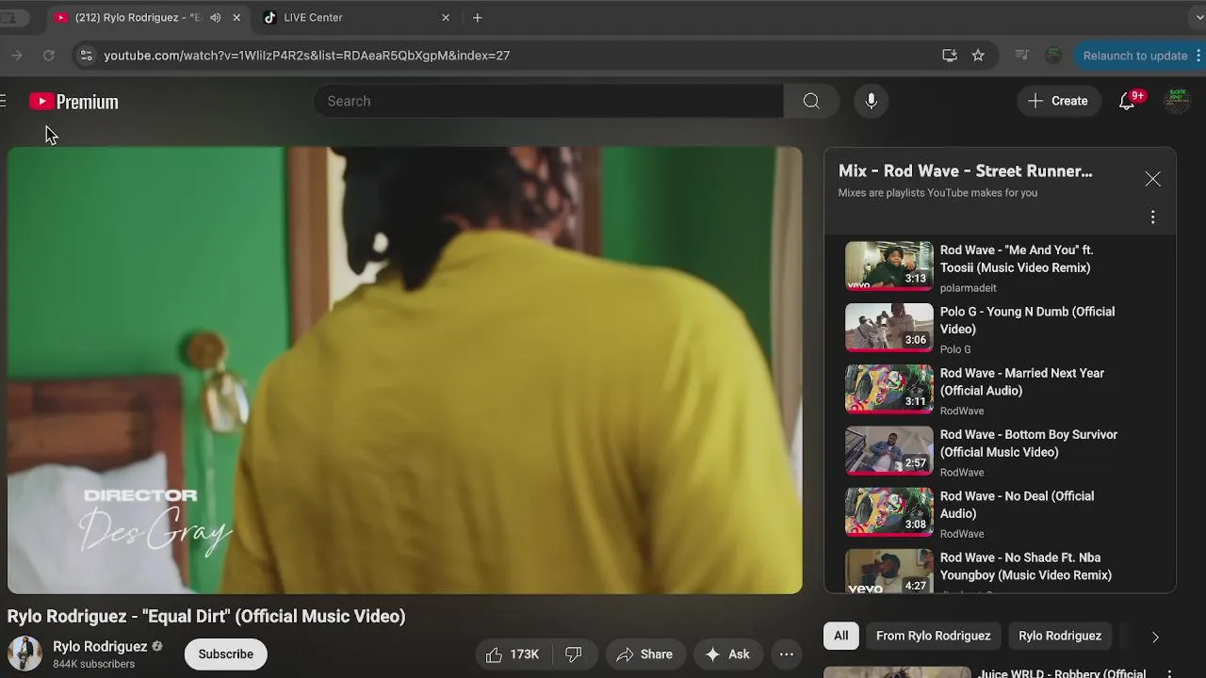Play Married Next Year thumbnail
Screen dimensions: 1206x678
(x=888, y=388)
